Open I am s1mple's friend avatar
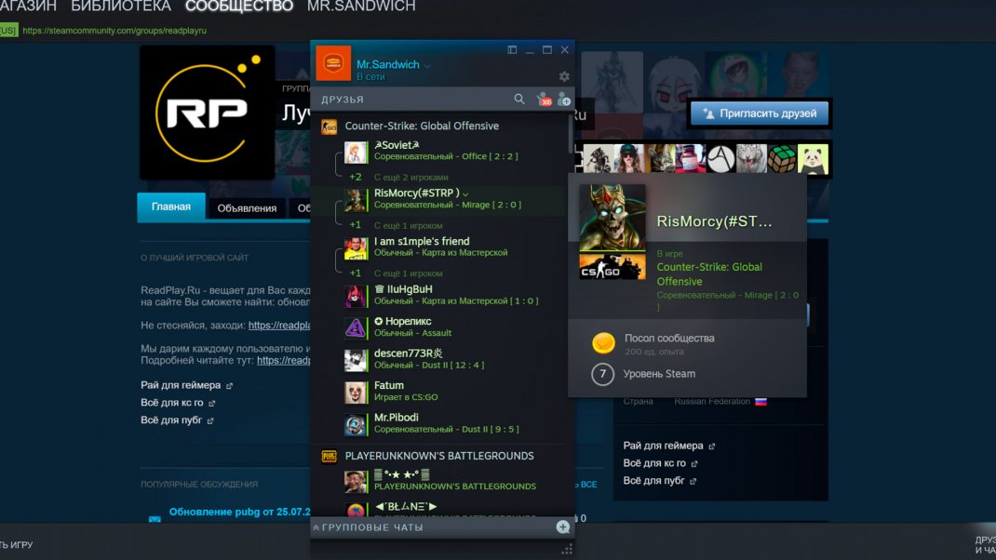 click(x=355, y=248)
